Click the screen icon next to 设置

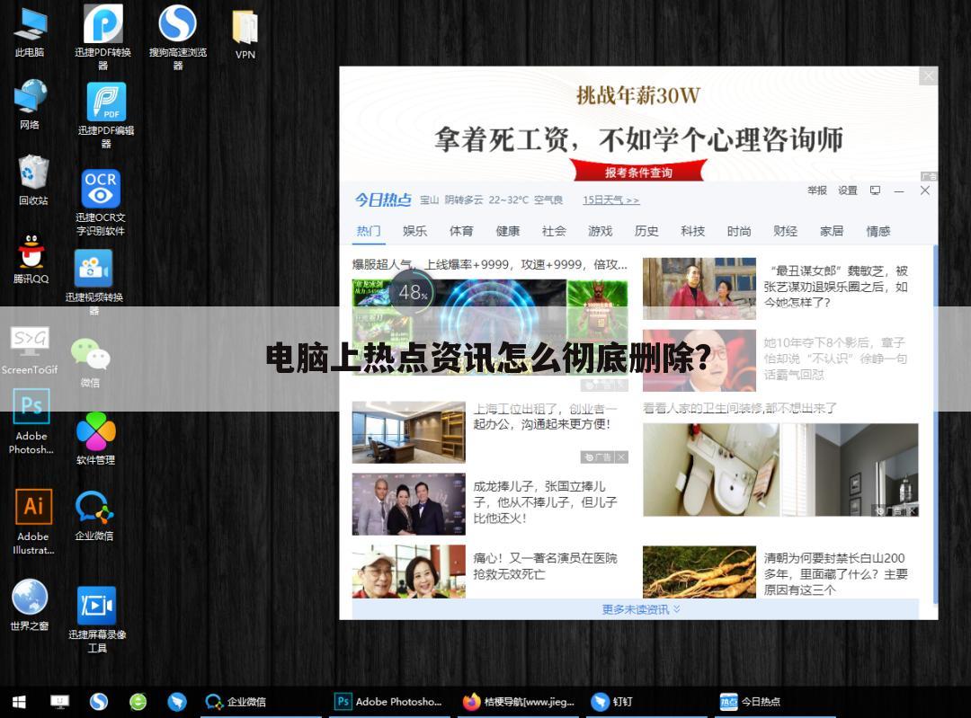click(x=875, y=191)
